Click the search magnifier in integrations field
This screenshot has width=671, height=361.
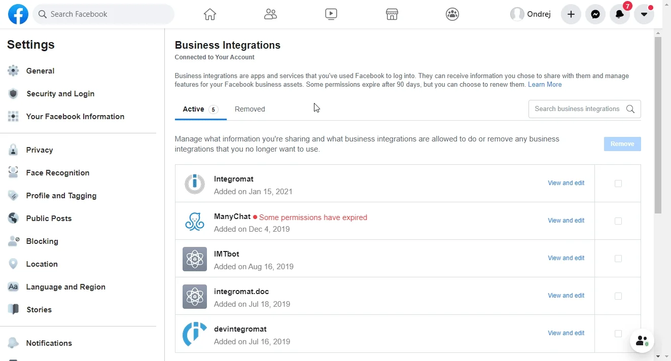[630, 109]
